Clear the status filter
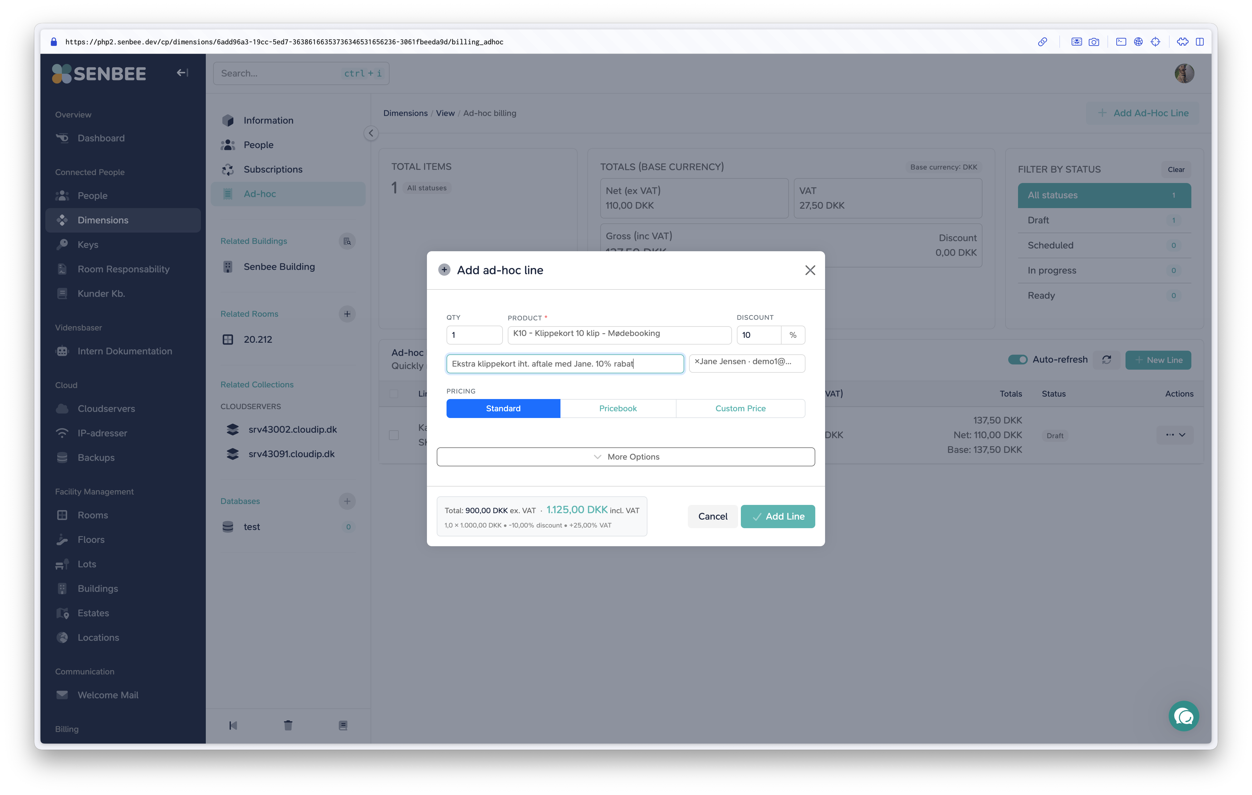1252x795 pixels. [1175, 170]
